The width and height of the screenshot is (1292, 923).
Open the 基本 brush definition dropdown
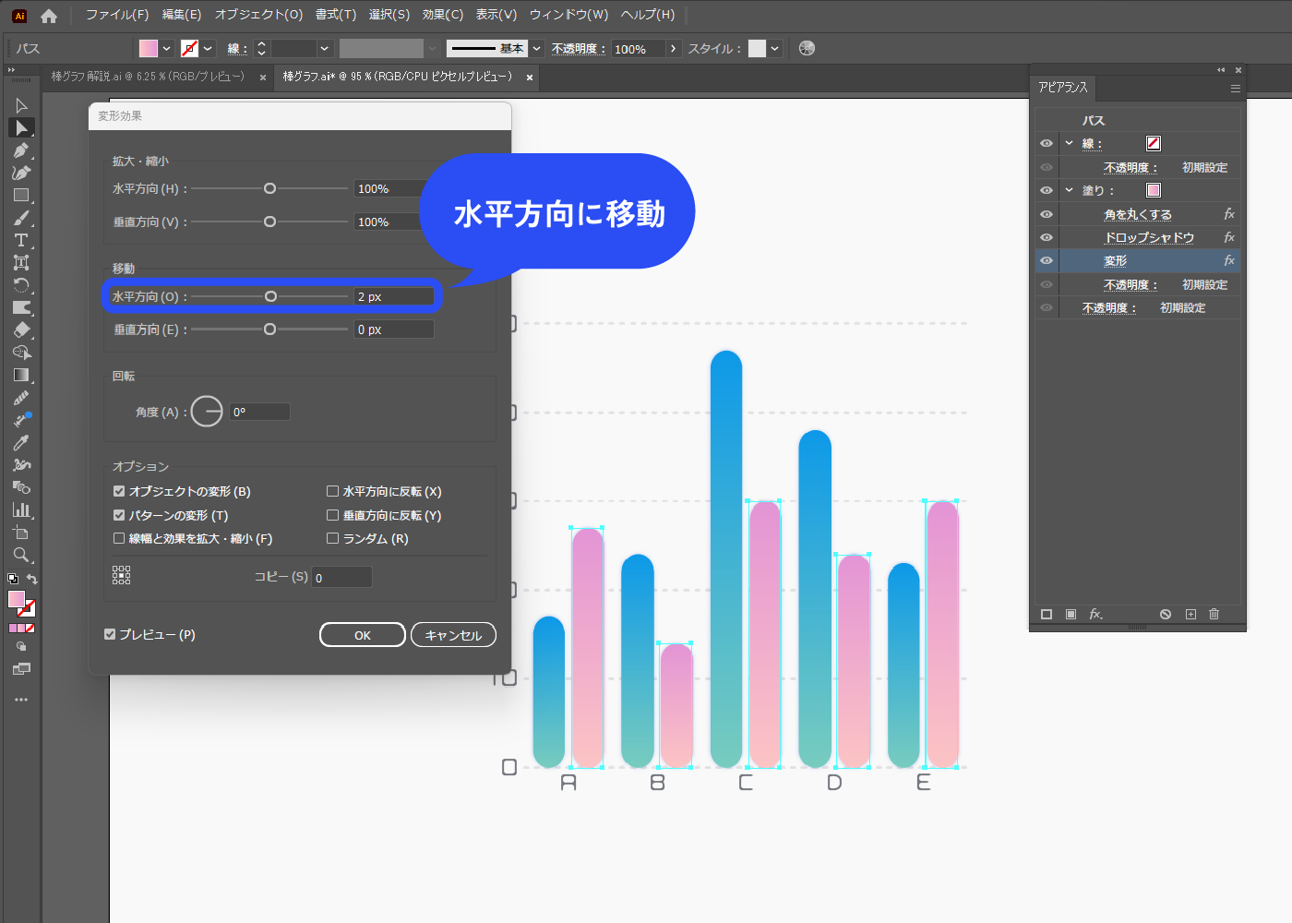click(536, 49)
